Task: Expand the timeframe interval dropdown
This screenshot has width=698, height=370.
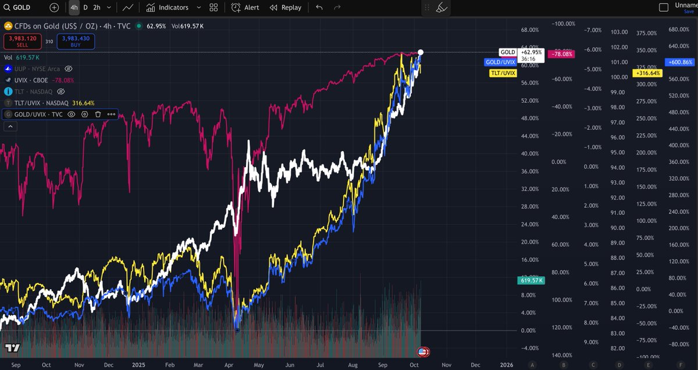Action: pyautogui.click(x=109, y=8)
